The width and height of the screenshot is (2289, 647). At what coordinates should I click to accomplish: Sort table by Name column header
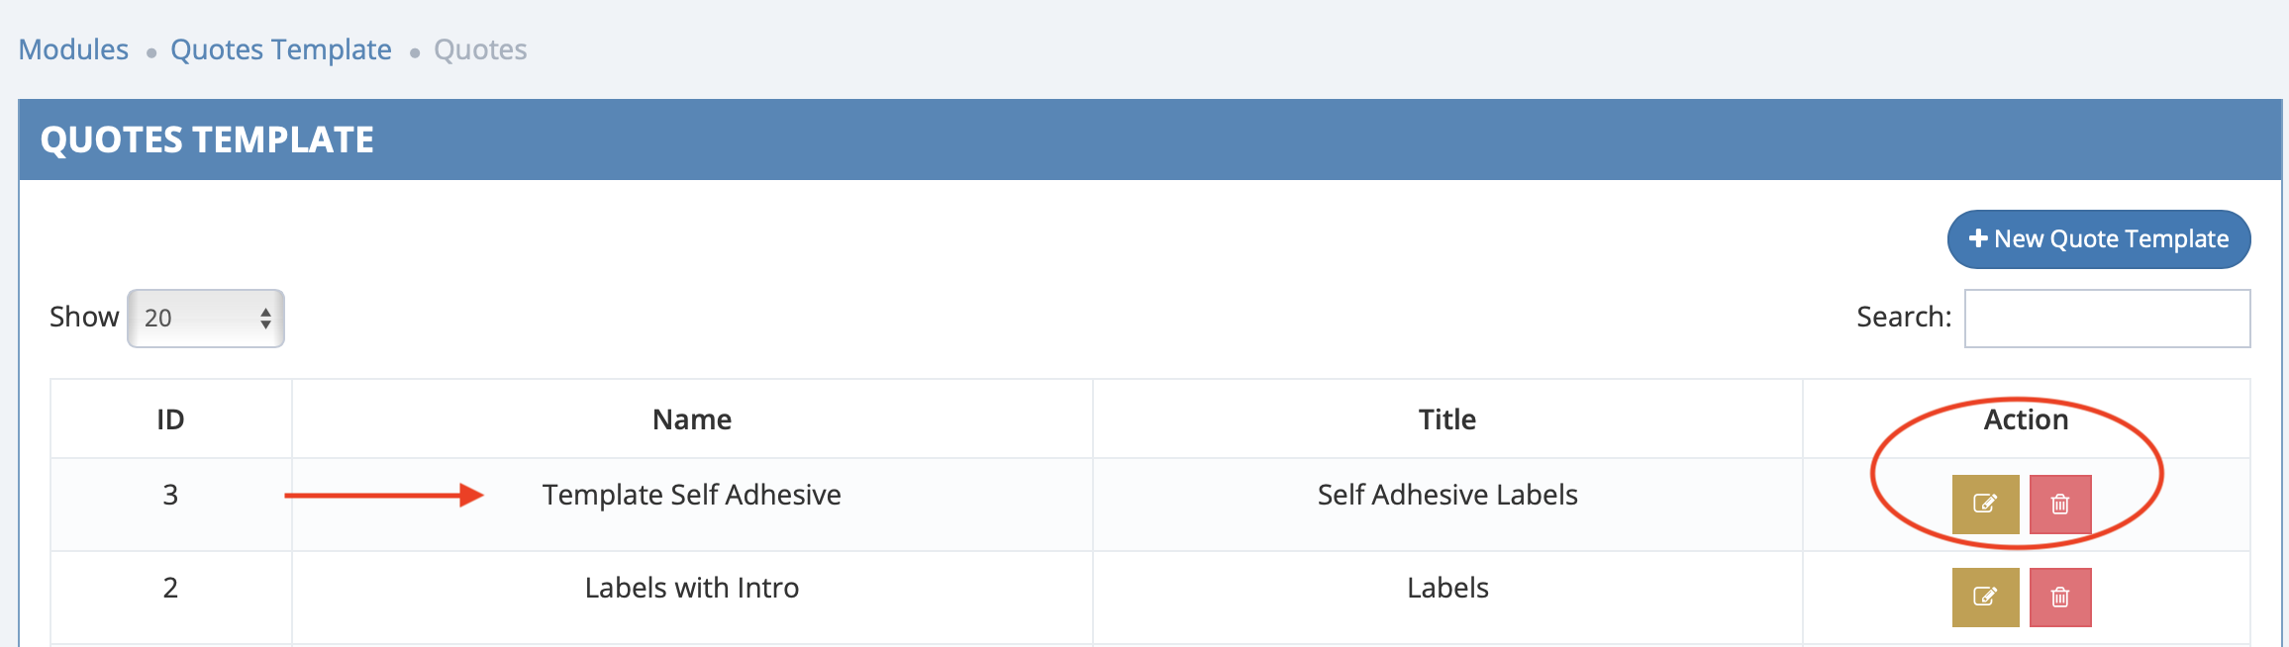point(692,419)
